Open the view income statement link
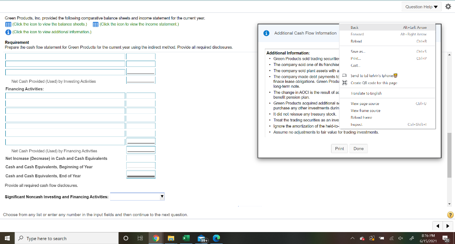Image resolution: width=455 pixels, height=244 pixels. click(x=139, y=24)
